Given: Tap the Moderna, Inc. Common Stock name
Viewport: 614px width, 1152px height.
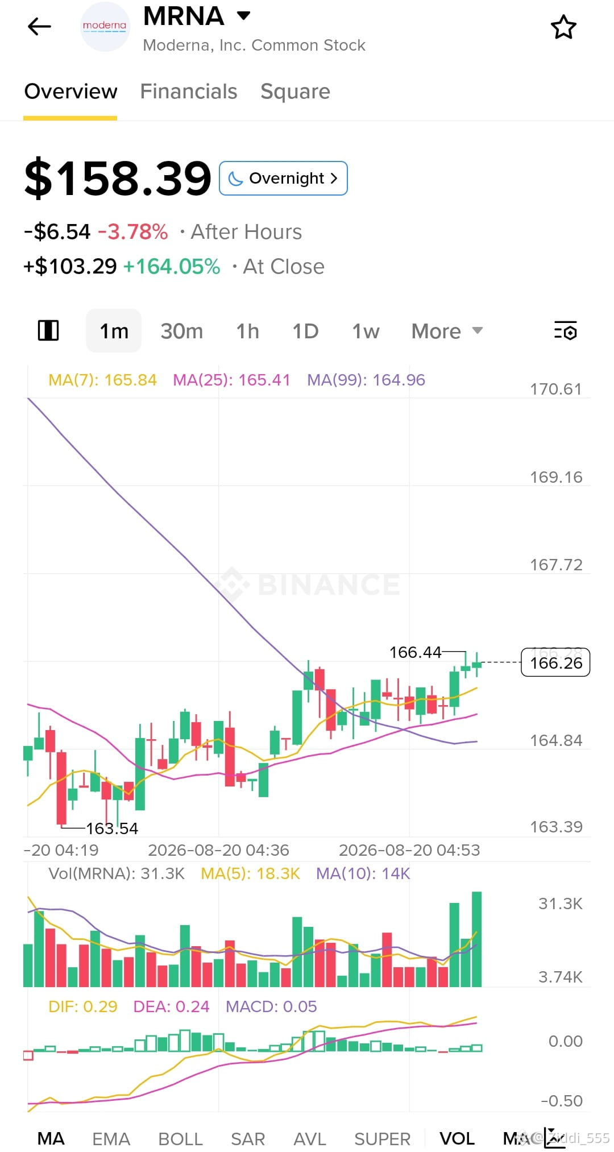Looking at the screenshot, I should click(254, 45).
